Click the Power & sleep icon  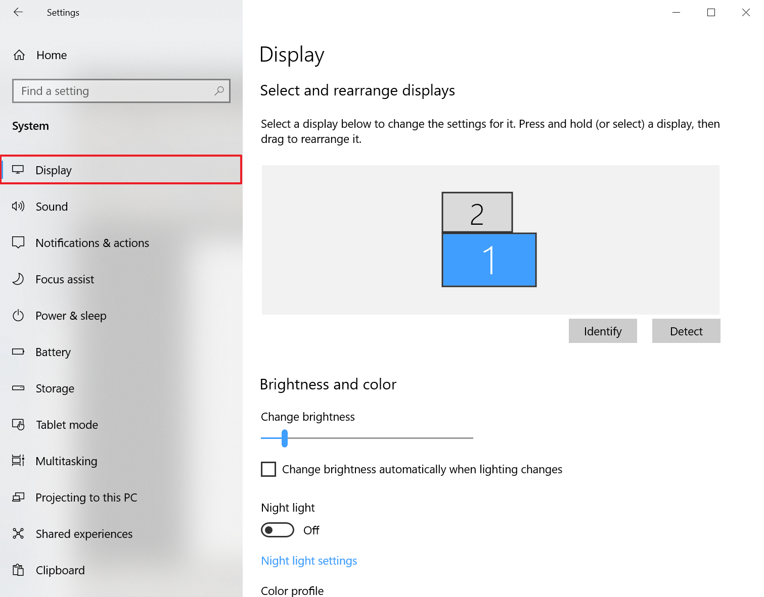(x=18, y=316)
